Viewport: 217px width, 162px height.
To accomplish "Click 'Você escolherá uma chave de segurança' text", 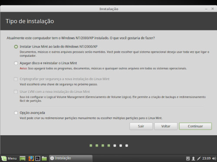I will click(59, 84).
